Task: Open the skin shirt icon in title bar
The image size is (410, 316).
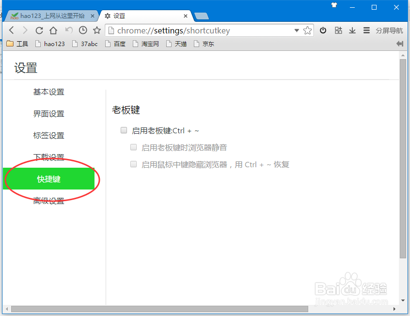Action: tap(334, 5)
